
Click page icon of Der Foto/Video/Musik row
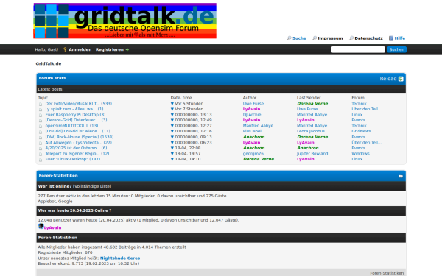[x=41, y=104]
